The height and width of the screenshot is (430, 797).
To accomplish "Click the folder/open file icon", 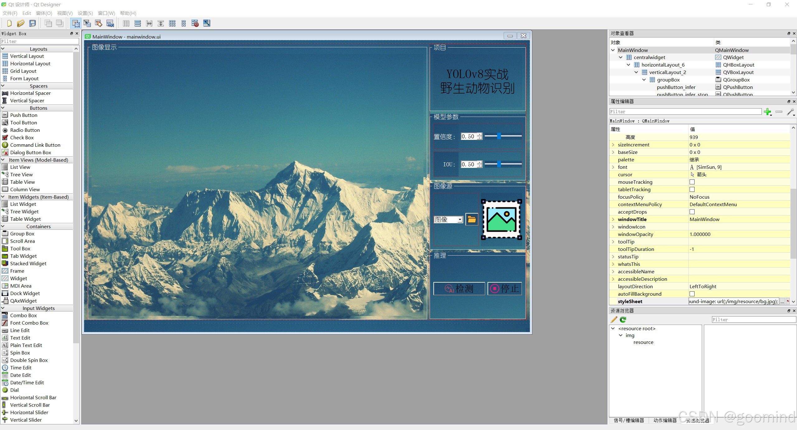I will pos(471,219).
